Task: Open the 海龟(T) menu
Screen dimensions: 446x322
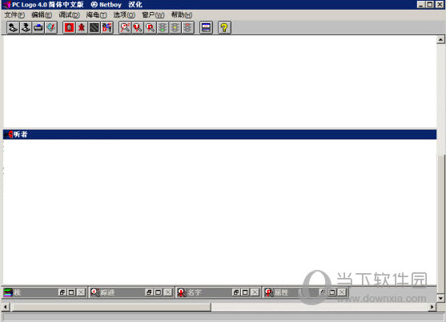Action: [x=96, y=14]
